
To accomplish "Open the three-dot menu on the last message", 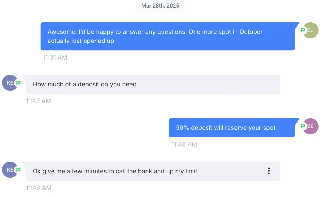I will coord(269,171).
